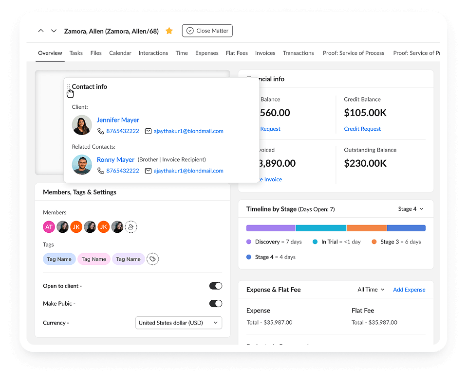Go to next matter with down chevron
Image resolution: width=467 pixels, height=379 pixels.
tap(54, 31)
